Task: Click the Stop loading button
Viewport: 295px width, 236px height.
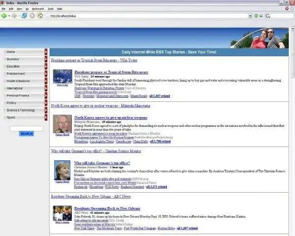Action: pos(32,16)
